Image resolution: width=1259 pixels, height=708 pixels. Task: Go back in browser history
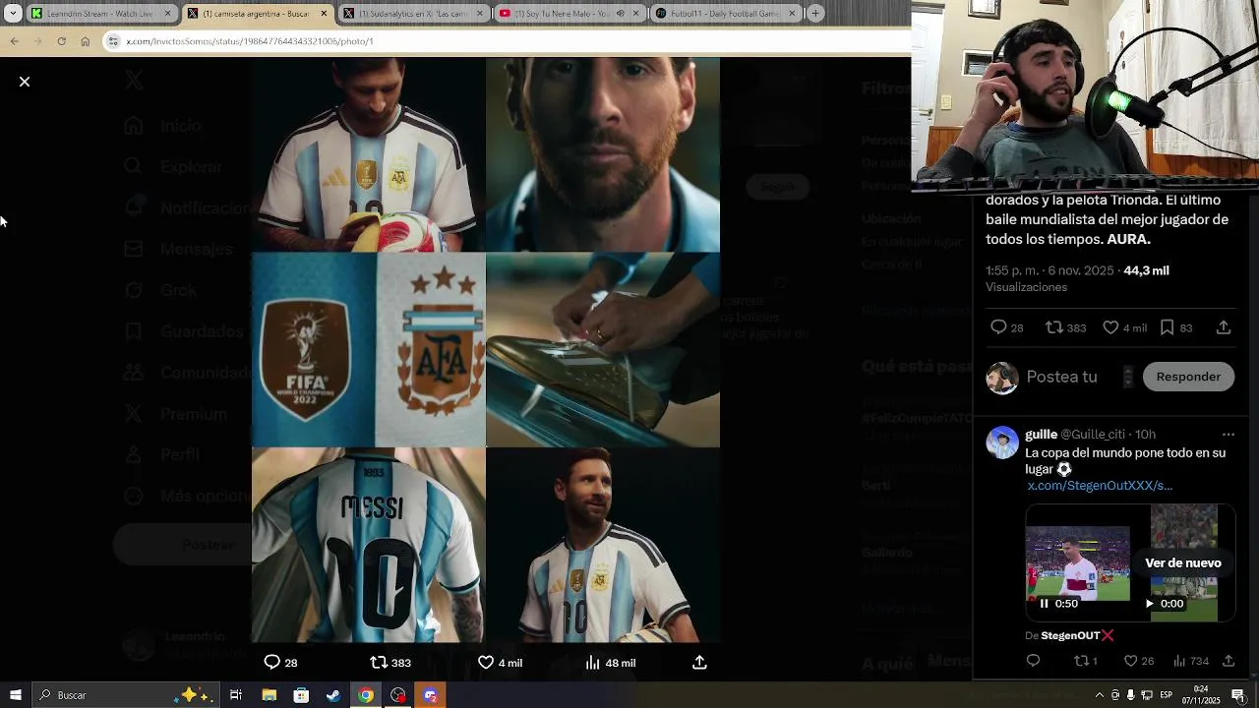click(14, 41)
